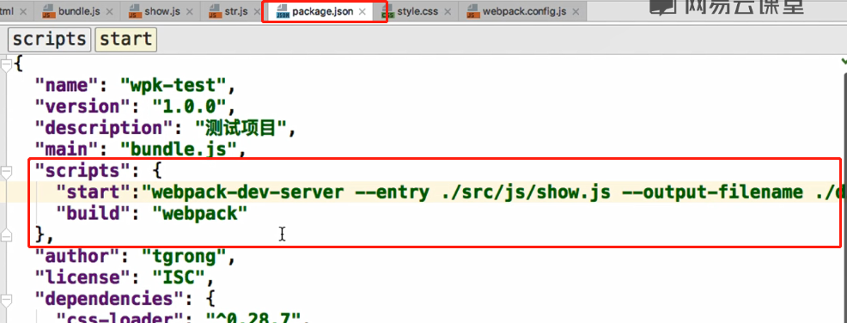
Task: Switch to the bundle.js tab
Action: tap(70, 11)
